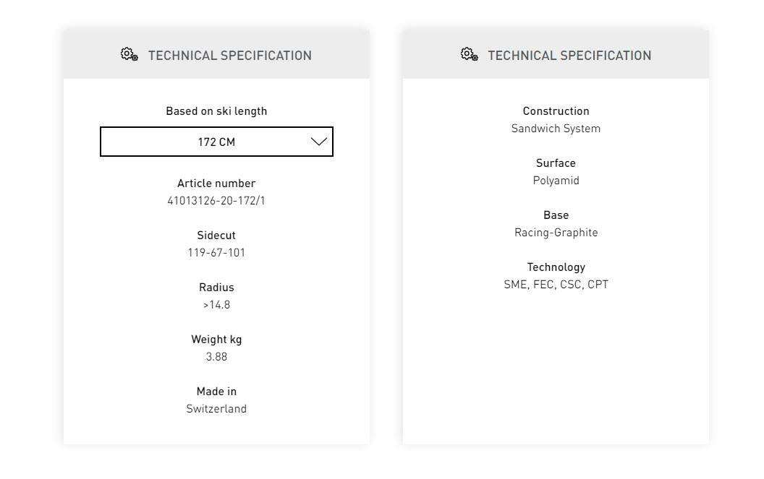Click the Weight kg label
Image resolution: width=764 pixels, height=479 pixels.
coord(216,340)
